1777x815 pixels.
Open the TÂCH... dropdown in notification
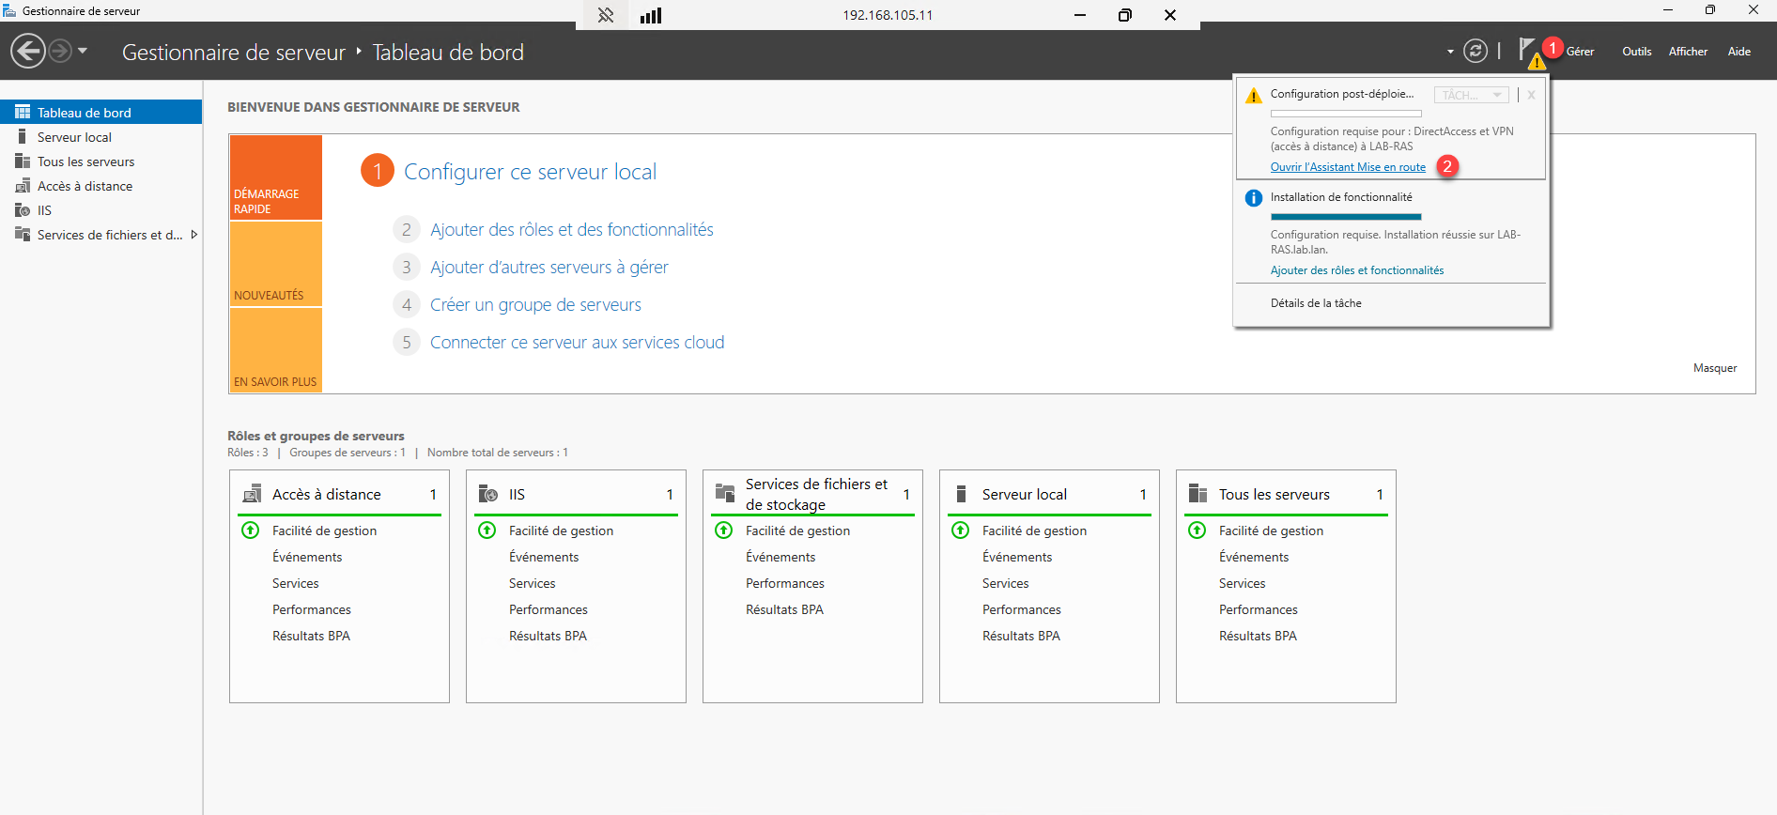click(x=1471, y=95)
